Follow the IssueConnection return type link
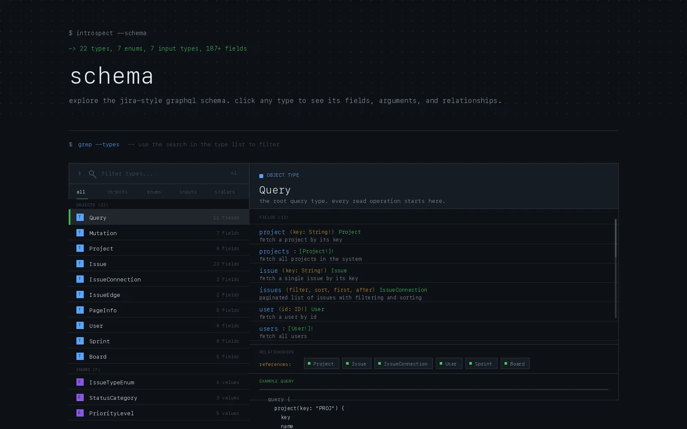This screenshot has width=687, height=429. tap(403, 290)
